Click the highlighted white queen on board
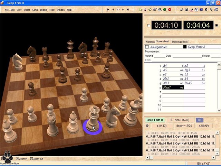The image size is (221, 166). (x=93, y=119)
